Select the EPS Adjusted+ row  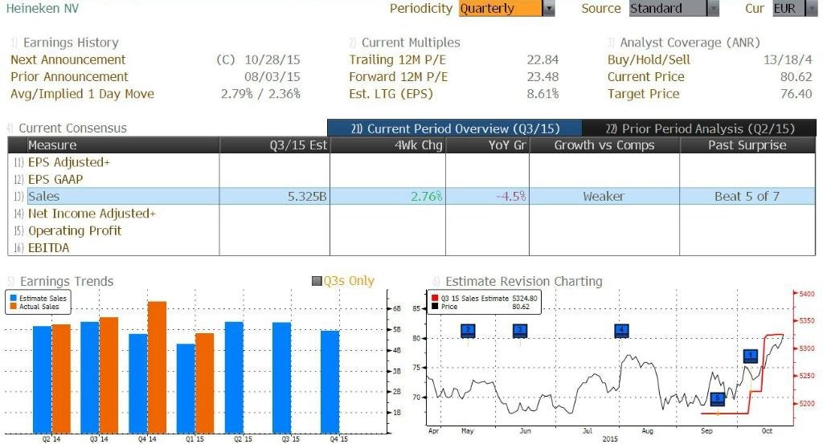(411, 162)
